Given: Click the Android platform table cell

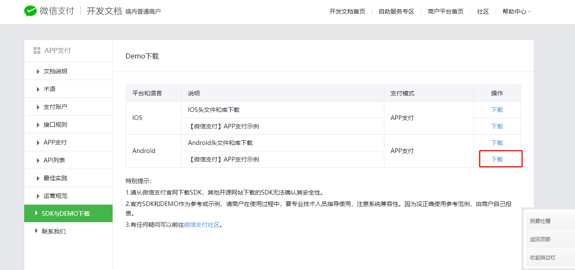Looking at the screenshot, I should click(154, 151).
